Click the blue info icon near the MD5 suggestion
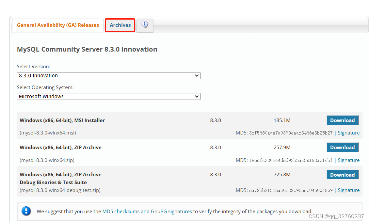This screenshot has height=222, width=369. 26,211
